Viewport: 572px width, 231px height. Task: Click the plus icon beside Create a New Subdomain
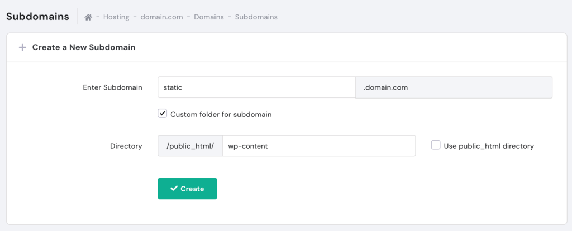(x=22, y=47)
